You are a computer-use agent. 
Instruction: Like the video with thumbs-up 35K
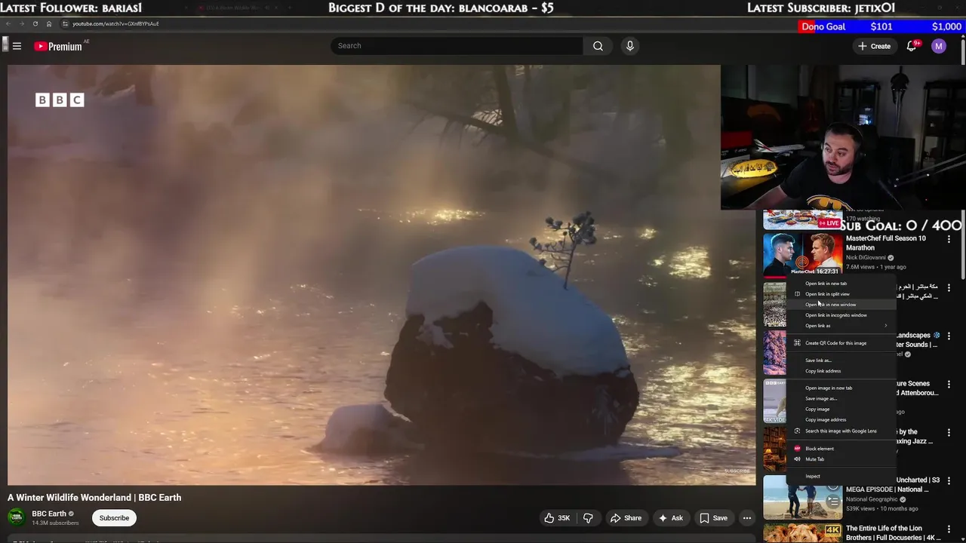(x=557, y=518)
